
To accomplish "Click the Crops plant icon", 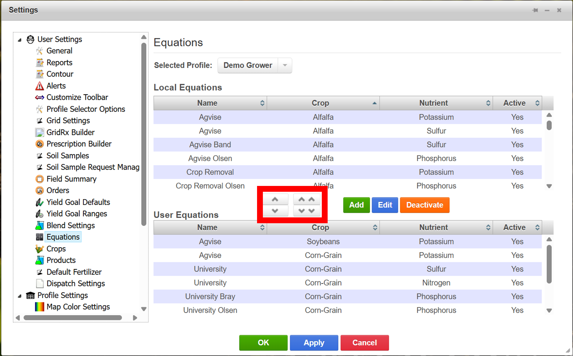I will (39, 249).
